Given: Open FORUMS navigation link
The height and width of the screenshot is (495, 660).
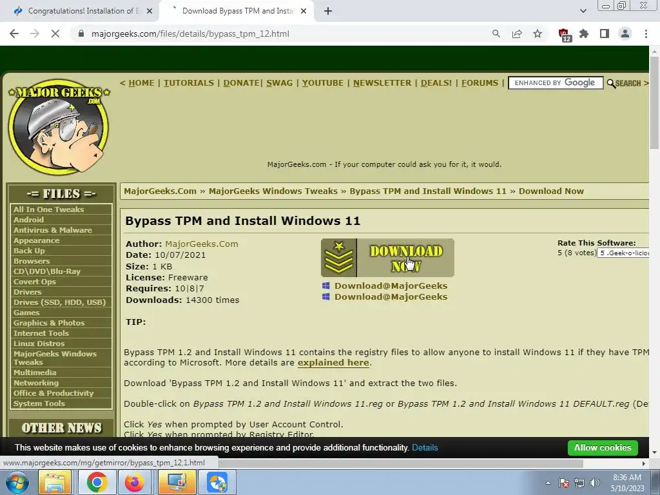Looking at the screenshot, I should coord(480,83).
